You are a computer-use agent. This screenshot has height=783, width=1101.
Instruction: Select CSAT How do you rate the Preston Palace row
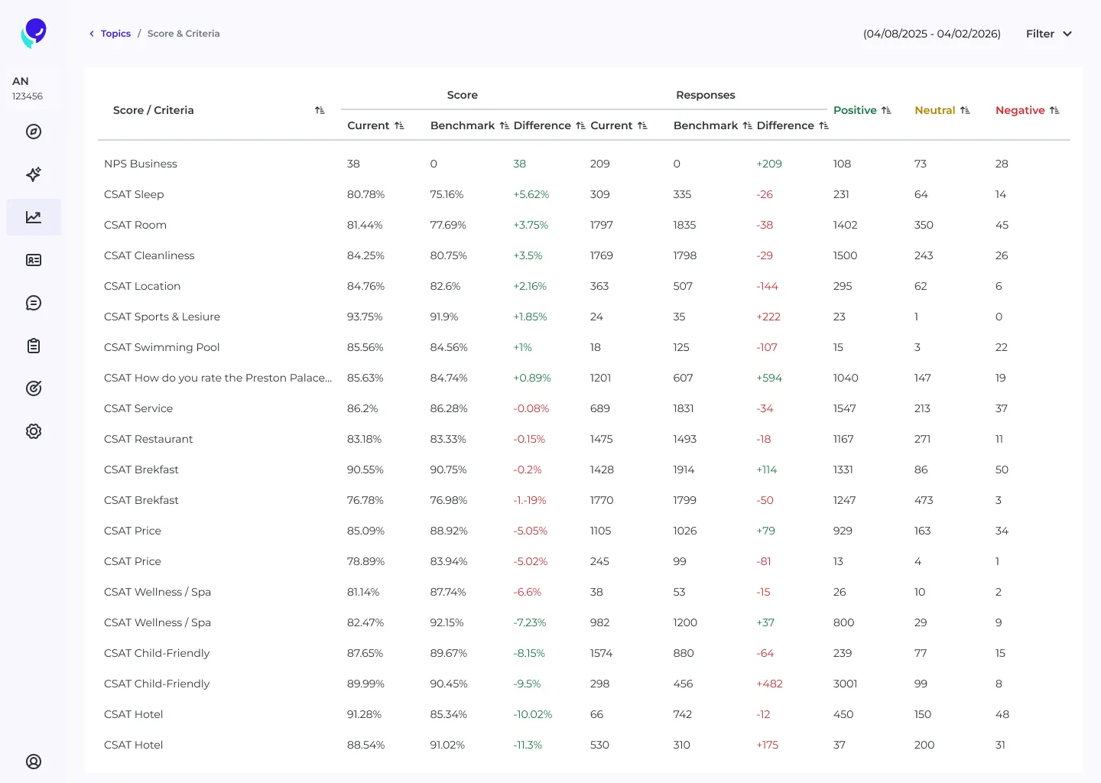218,378
